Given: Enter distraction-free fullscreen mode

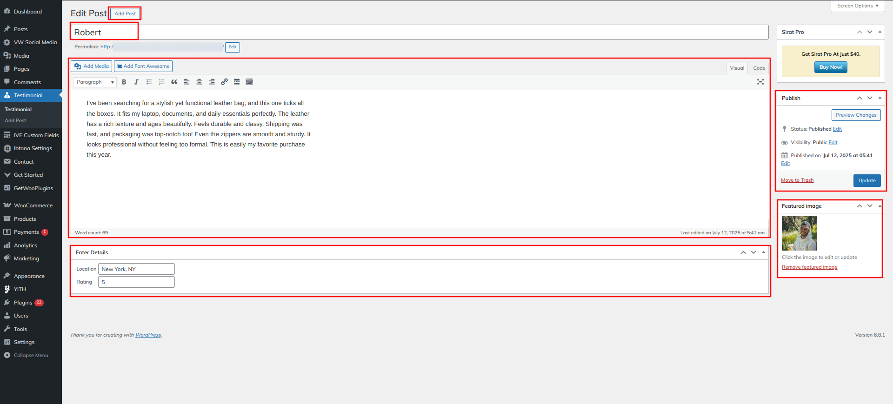Looking at the screenshot, I should coord(760,82).
